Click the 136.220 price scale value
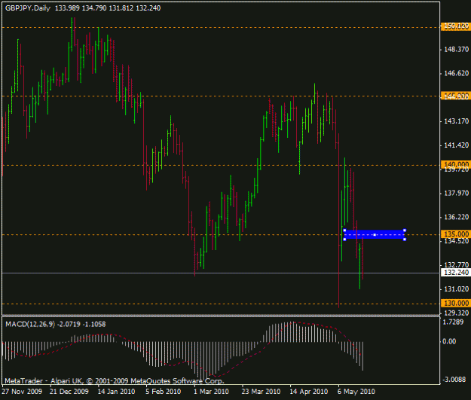 [456, 217]
